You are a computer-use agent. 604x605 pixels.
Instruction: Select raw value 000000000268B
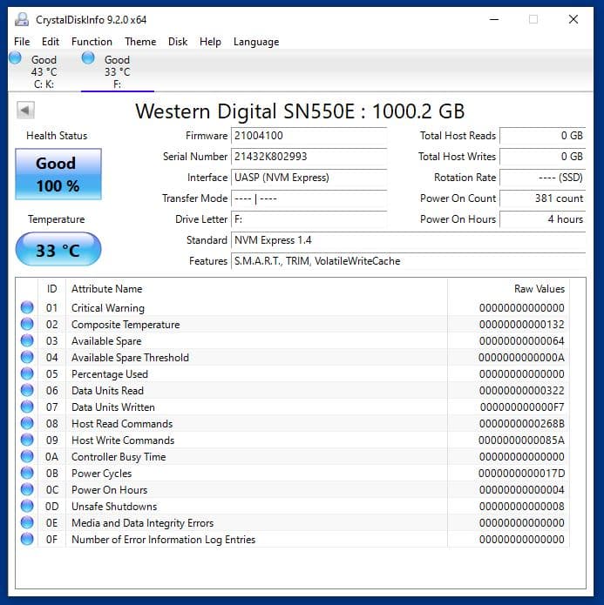click(x=522, y=424)
